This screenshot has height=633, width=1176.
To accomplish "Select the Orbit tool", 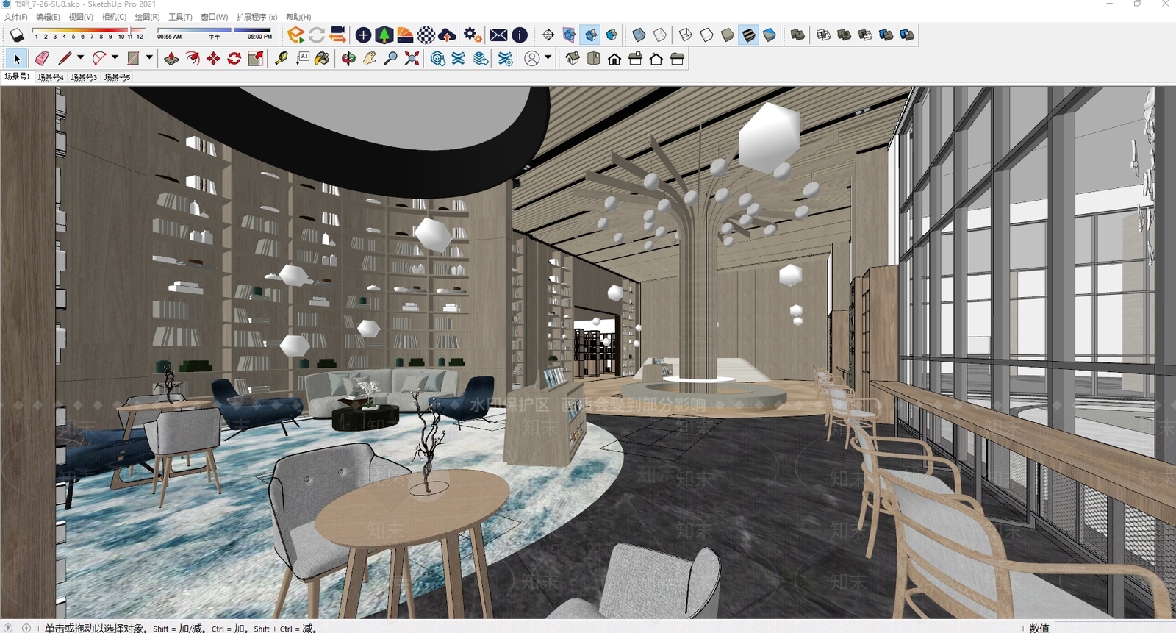I will [348, 58].
